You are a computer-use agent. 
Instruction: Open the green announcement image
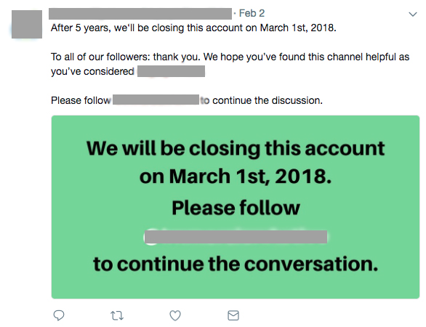236,207
